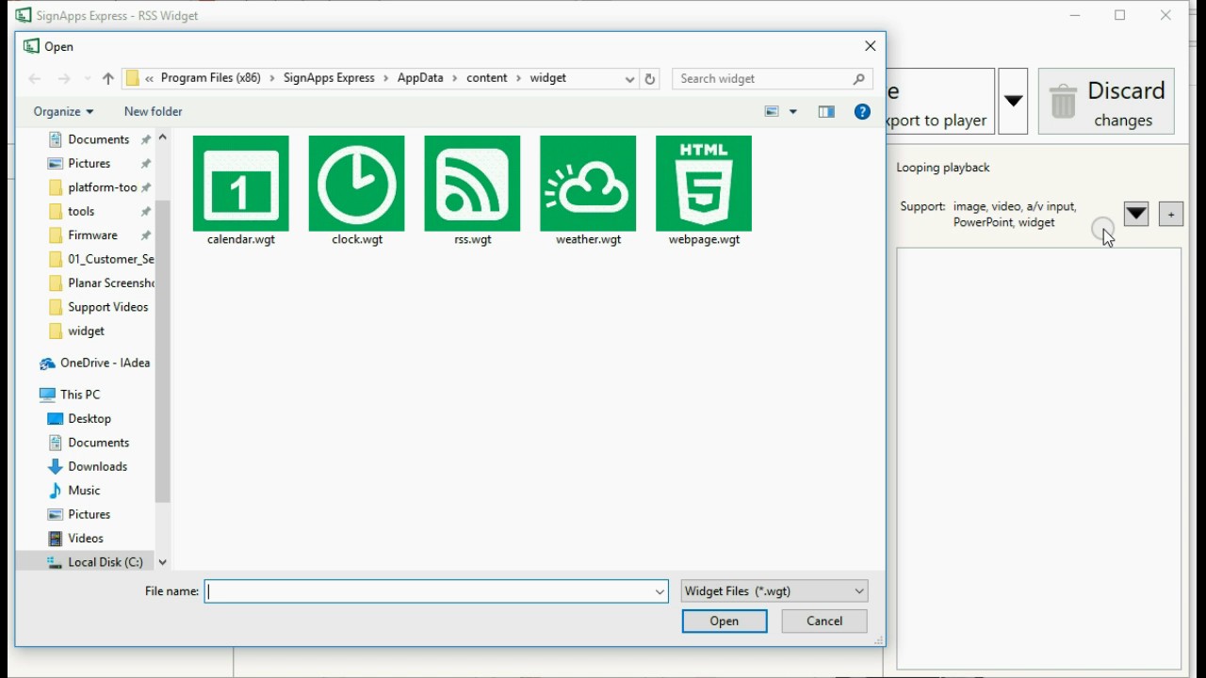The height and width of the screenshot is (678, 1206).
Task: Open the Support Videos folder
Action: [100, 307]
